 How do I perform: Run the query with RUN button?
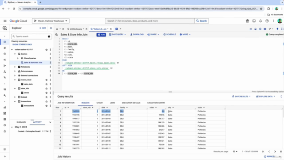tap(101, 35)
